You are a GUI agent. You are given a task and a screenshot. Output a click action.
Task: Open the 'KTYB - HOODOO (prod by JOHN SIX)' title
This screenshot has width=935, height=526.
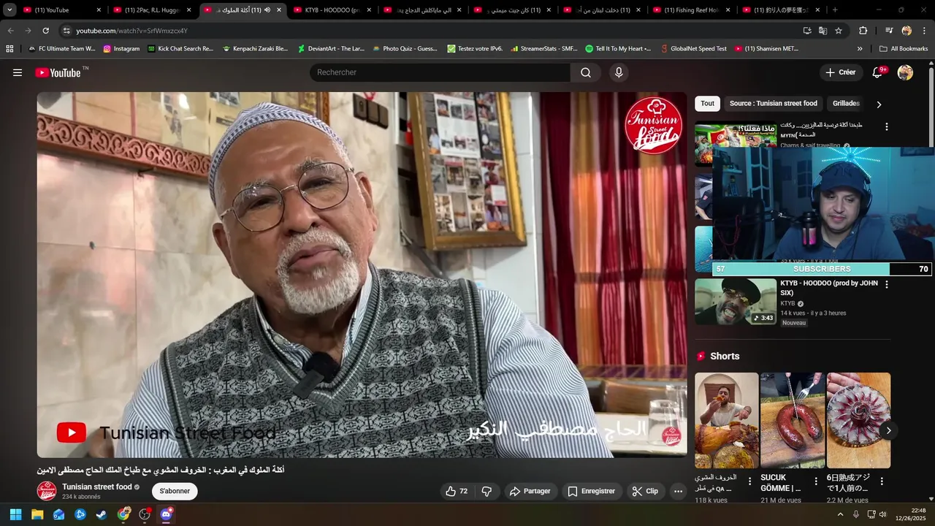pyautogui.click(x=829, y=288)
